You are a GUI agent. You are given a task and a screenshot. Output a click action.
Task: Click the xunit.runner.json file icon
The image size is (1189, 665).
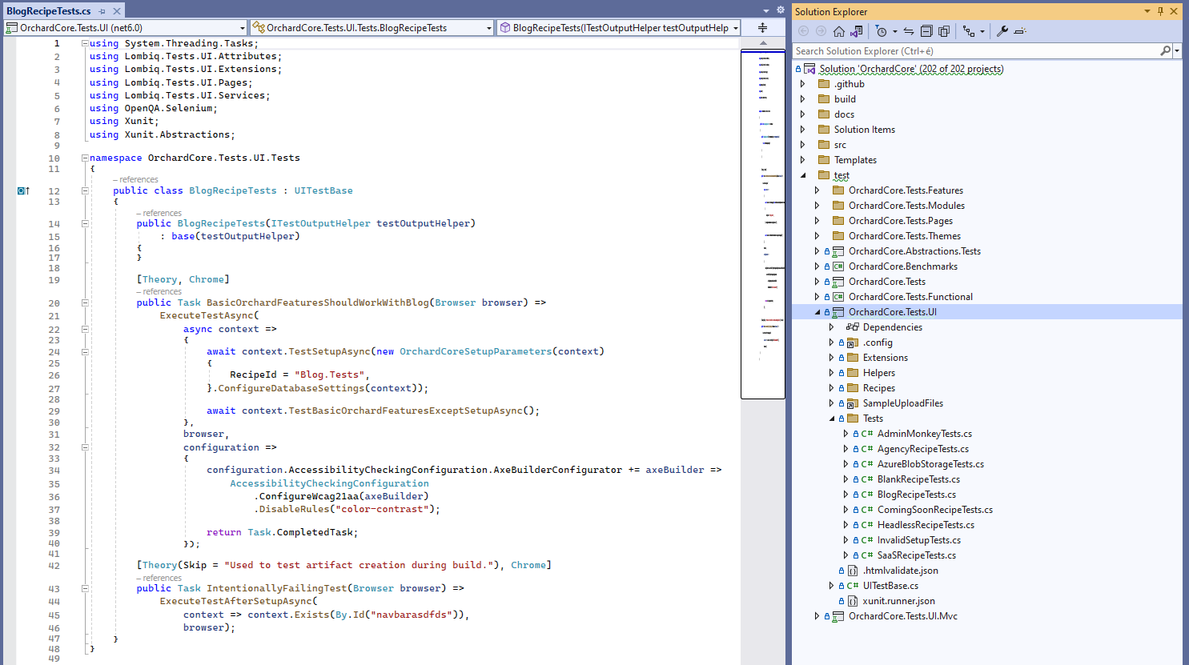(x=853, y=601)
